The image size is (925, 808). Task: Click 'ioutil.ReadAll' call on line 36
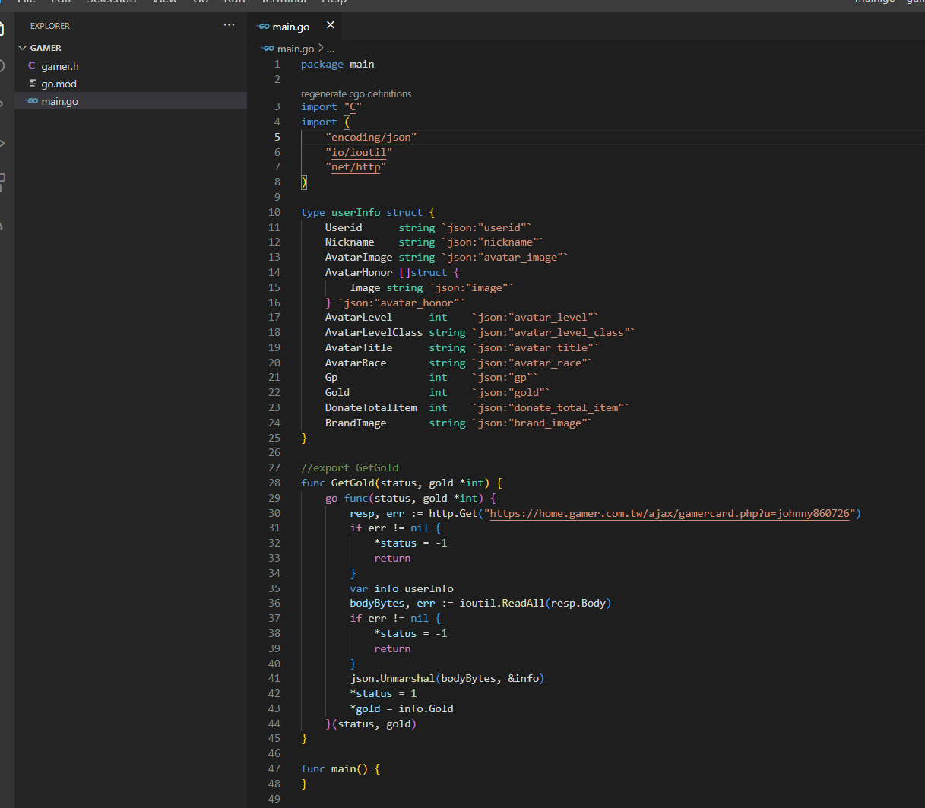tap(502, 604)
